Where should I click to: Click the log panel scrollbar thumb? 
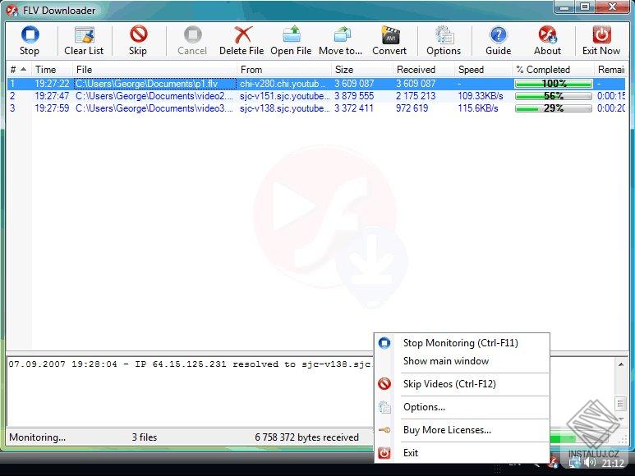[x=621, y=404]
